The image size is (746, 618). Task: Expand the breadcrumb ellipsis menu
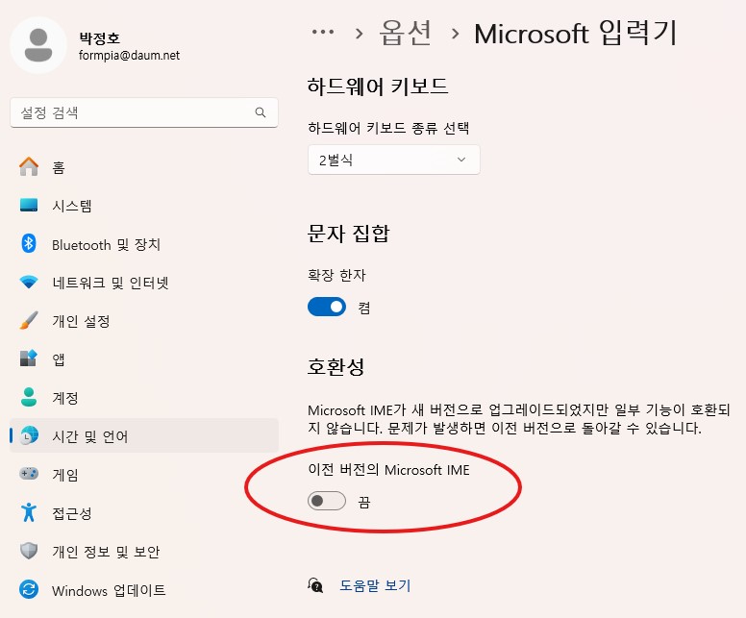(323, 33)
